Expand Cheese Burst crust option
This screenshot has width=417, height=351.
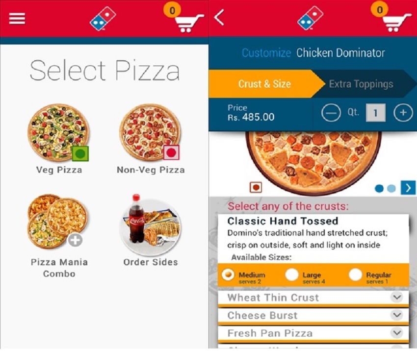click(x=313, y=315)
